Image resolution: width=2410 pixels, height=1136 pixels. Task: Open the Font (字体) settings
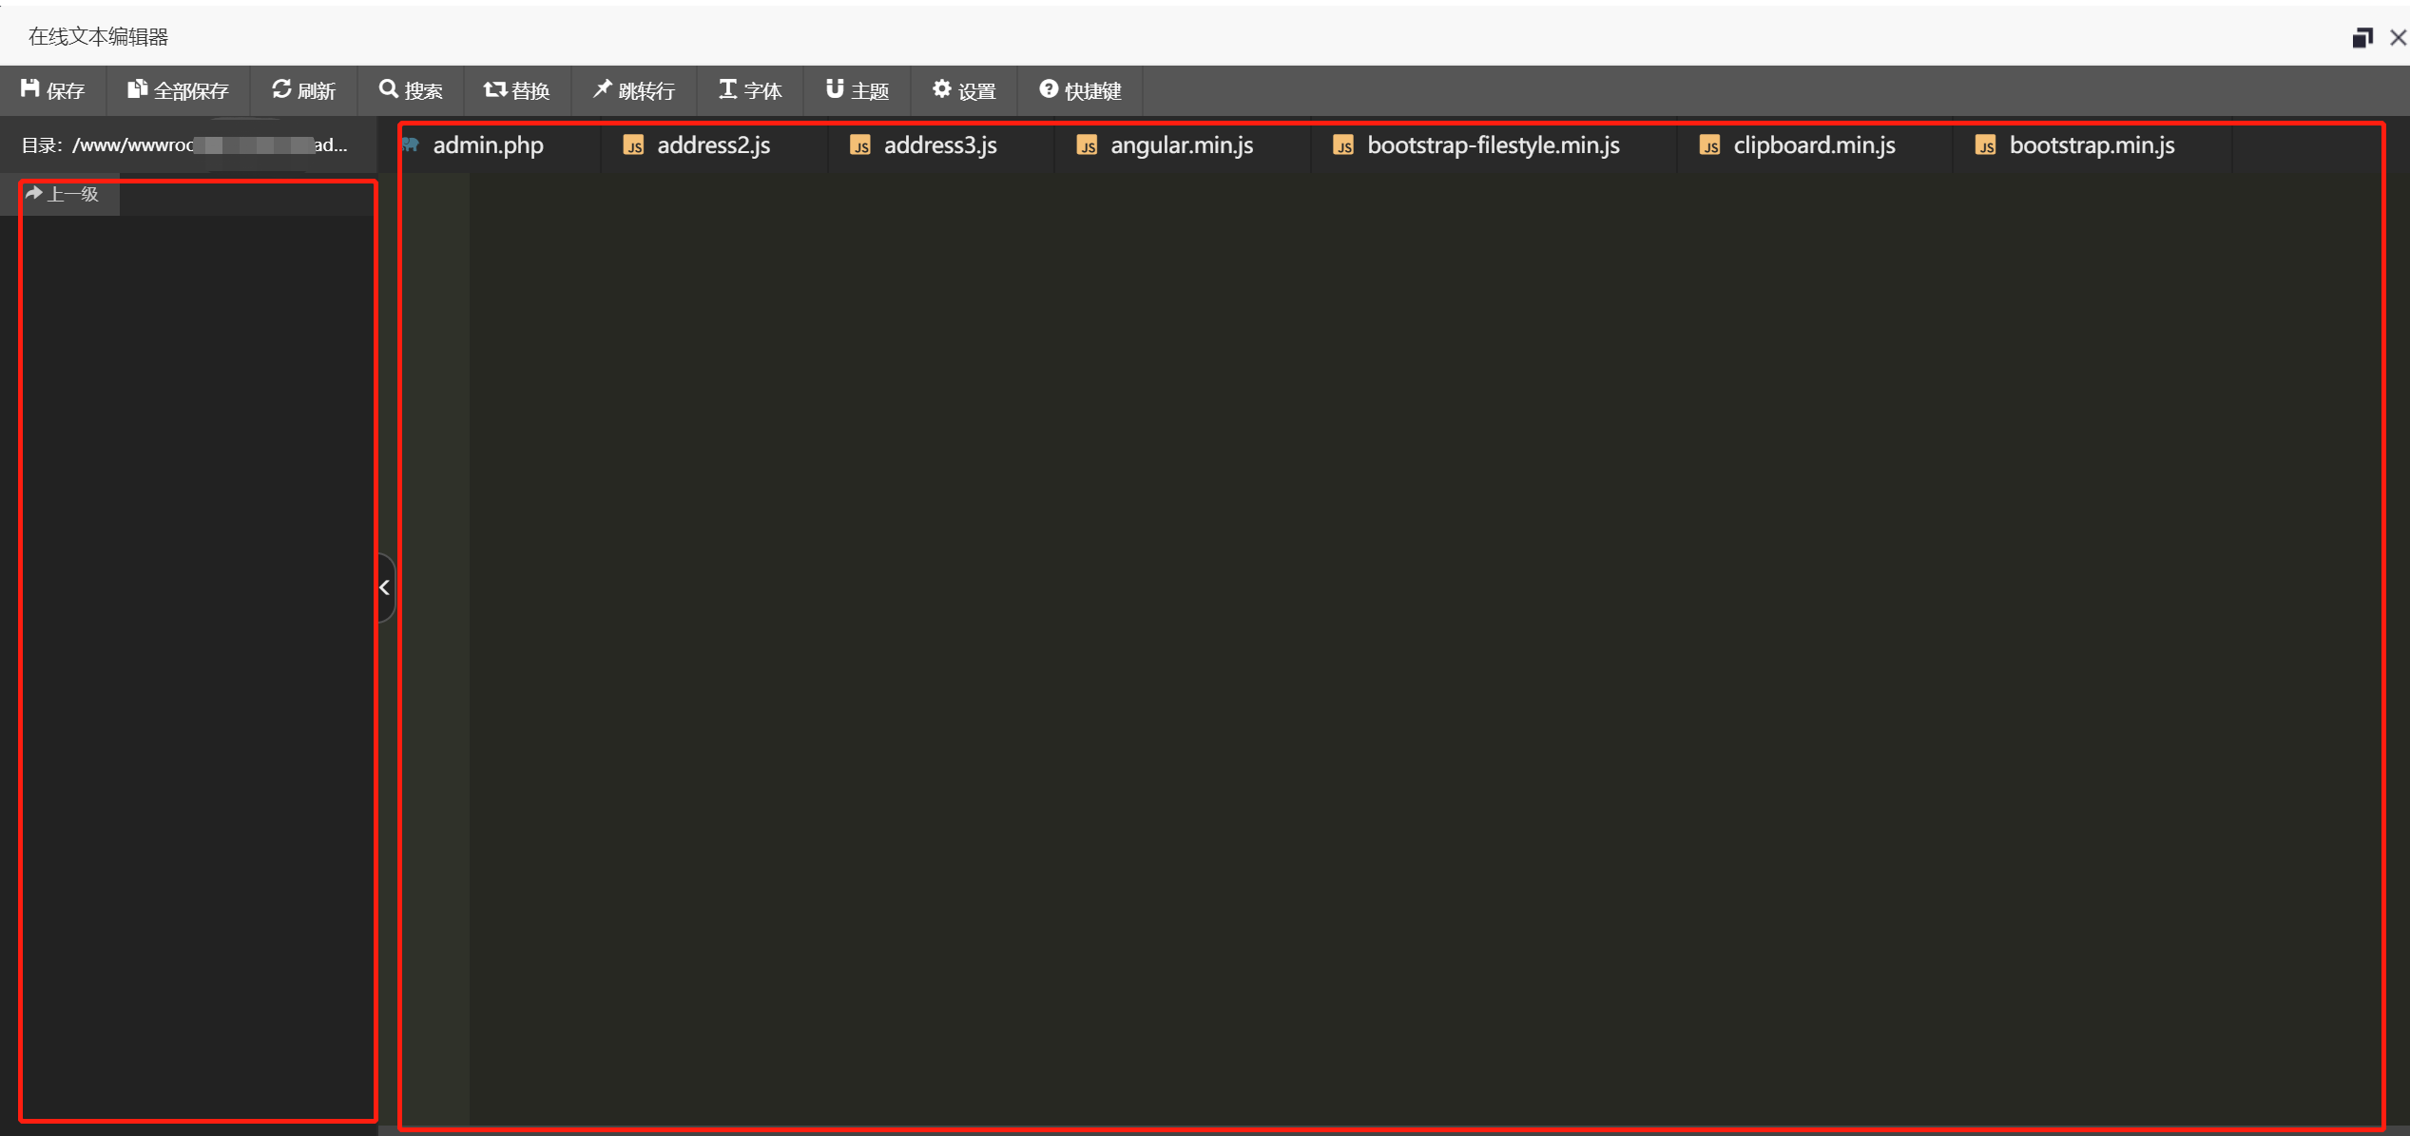tap(750, 90)
